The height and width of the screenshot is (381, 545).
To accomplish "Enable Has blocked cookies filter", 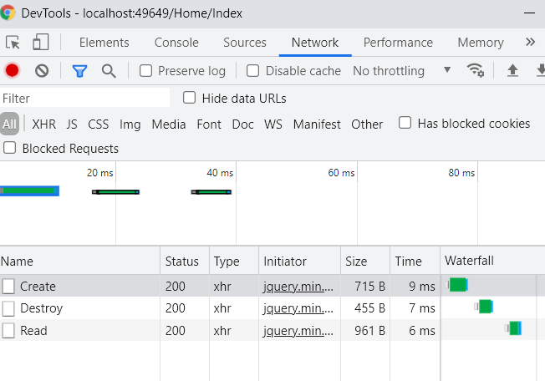I will click(405, 124).
